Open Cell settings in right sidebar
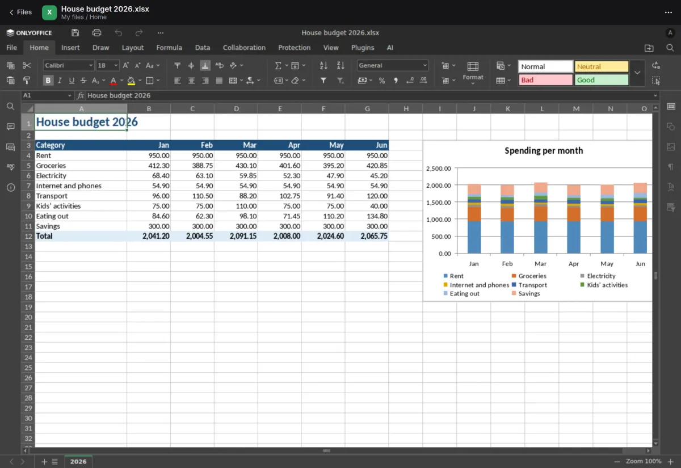Image resolution: width=681 pixels, height=468 pixels. (671, 106)
